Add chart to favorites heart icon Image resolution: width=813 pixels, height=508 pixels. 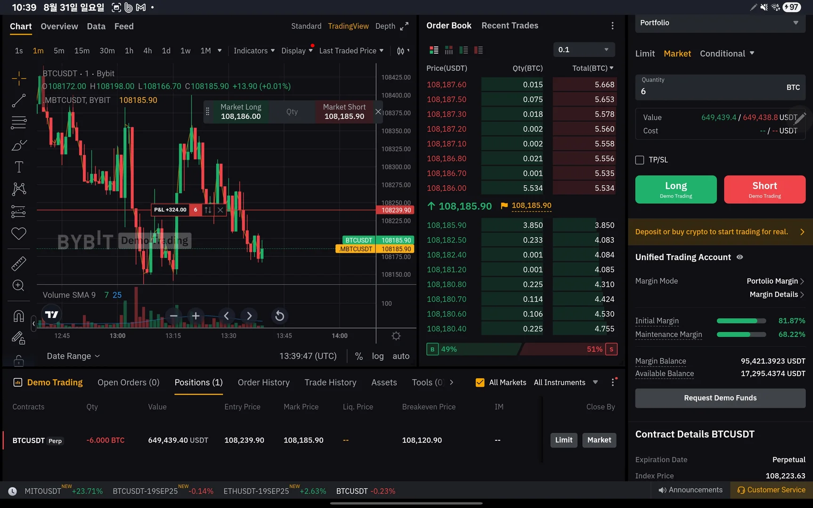click(19, 233)
